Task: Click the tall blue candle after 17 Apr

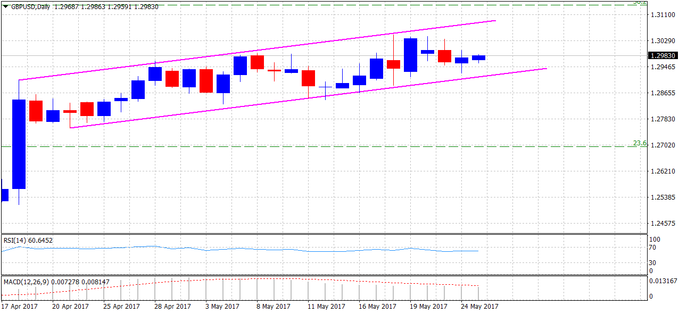Action: click(19, 144)
